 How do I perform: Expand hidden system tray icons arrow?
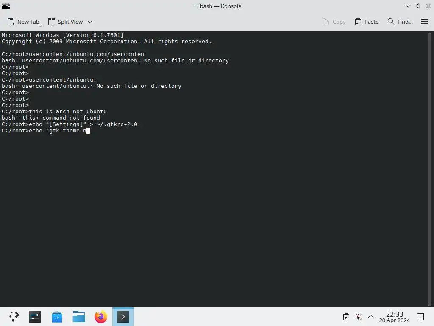pos(371,317)
